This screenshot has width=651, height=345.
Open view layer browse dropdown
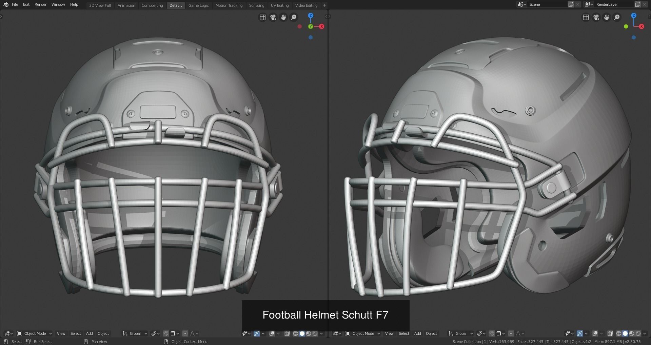(x=589, y=4)
